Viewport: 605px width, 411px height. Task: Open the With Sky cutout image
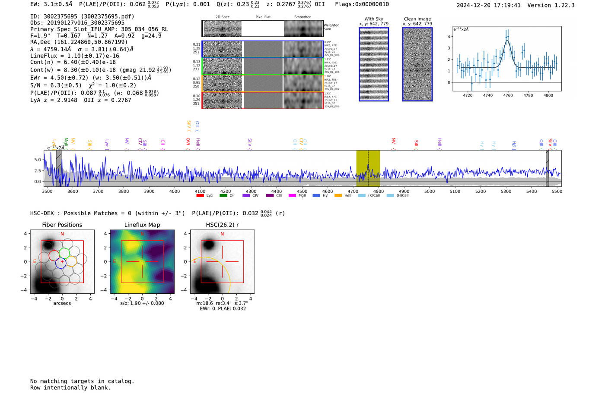coord(374,64)
